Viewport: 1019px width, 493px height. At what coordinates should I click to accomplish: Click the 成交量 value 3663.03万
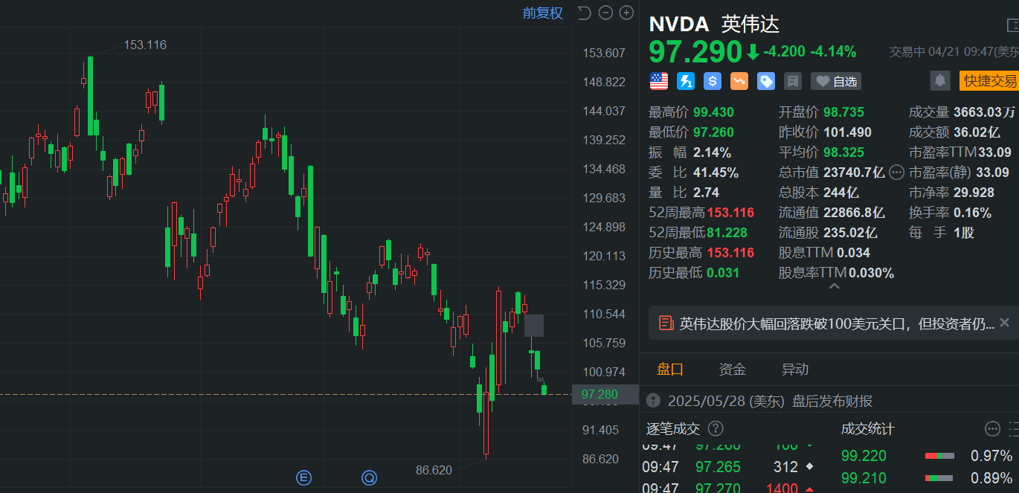[984, 112]
